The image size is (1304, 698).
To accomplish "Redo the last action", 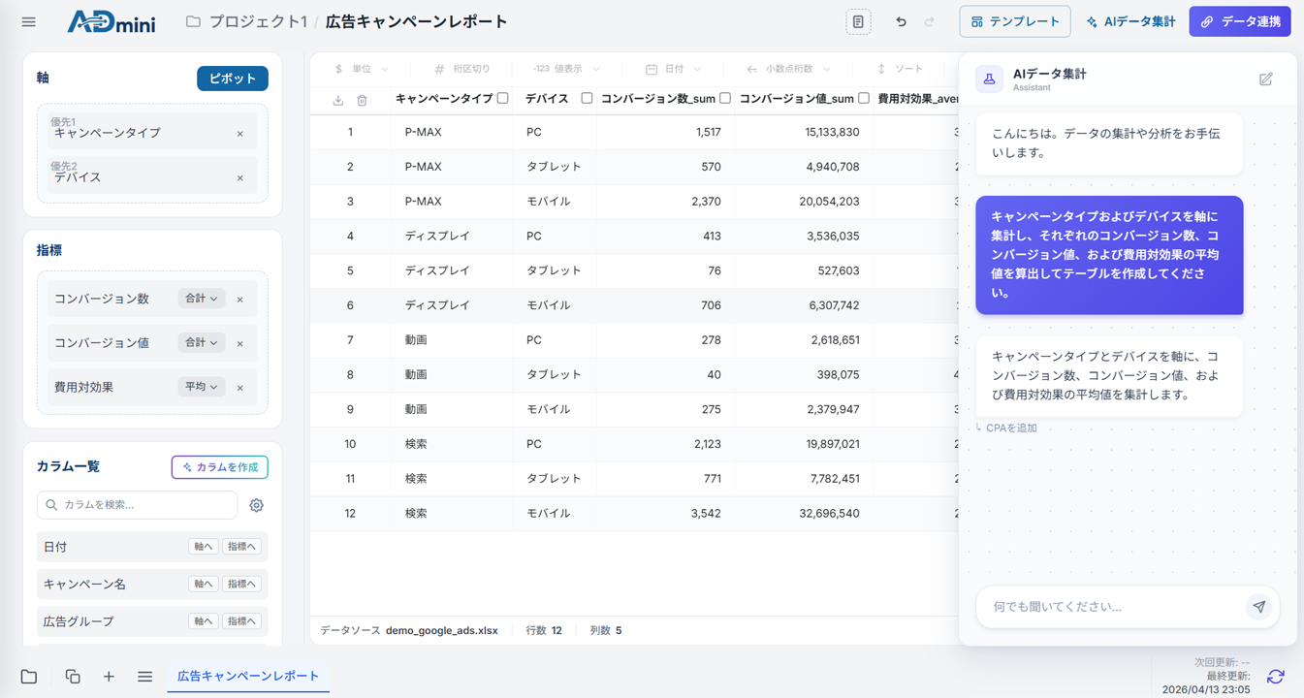I will click(x=930, y=21).
